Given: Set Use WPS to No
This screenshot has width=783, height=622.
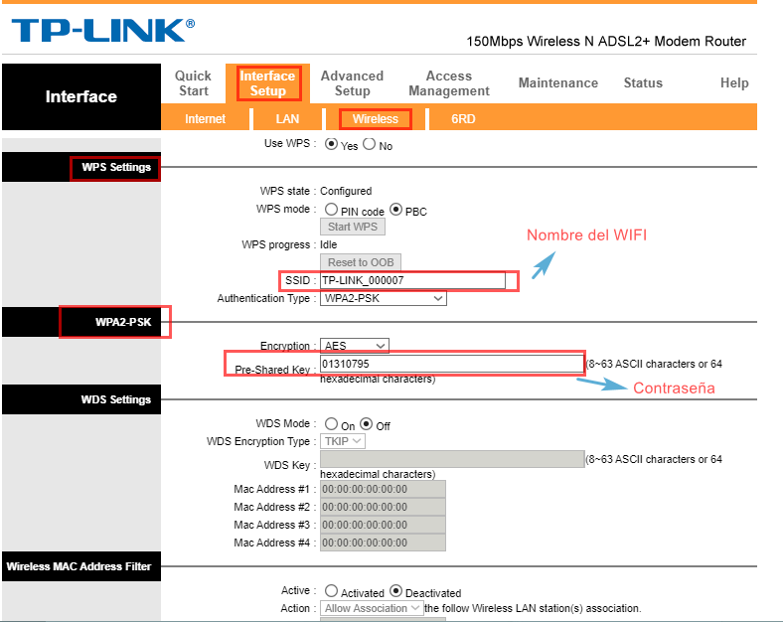Looking at the screenshot, I should pos(369,144).
